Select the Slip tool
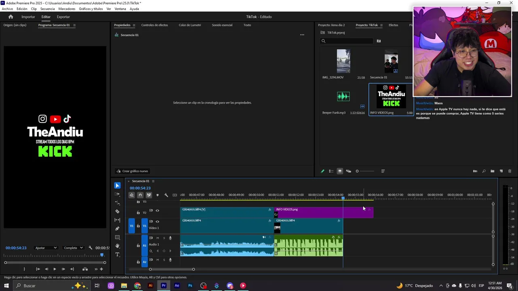Screen dimensions: 518x291 pyautogui.click(x=117, y=220)
